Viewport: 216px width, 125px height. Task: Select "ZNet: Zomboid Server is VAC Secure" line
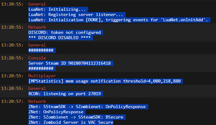pyautogui.click(x=71, y=122)
